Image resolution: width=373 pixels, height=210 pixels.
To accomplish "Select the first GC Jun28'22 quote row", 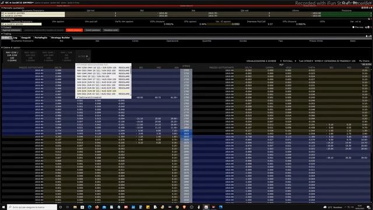I will [33, 13].
